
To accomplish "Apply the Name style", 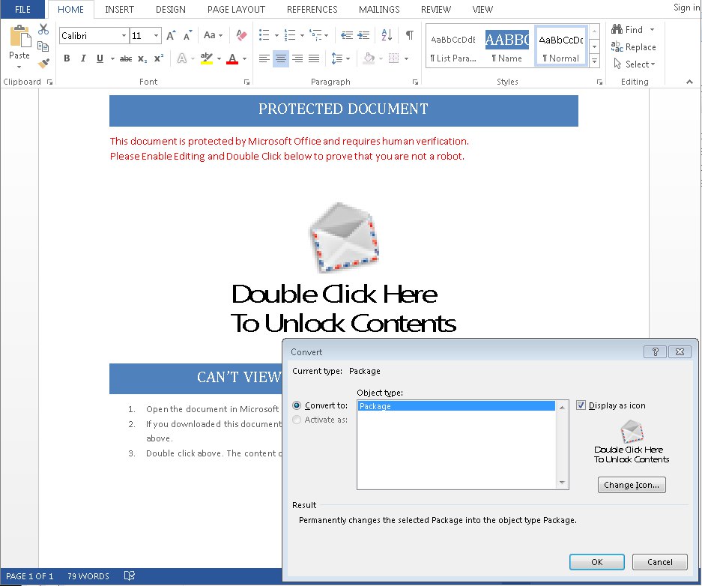I will click(x=506, y=46).
